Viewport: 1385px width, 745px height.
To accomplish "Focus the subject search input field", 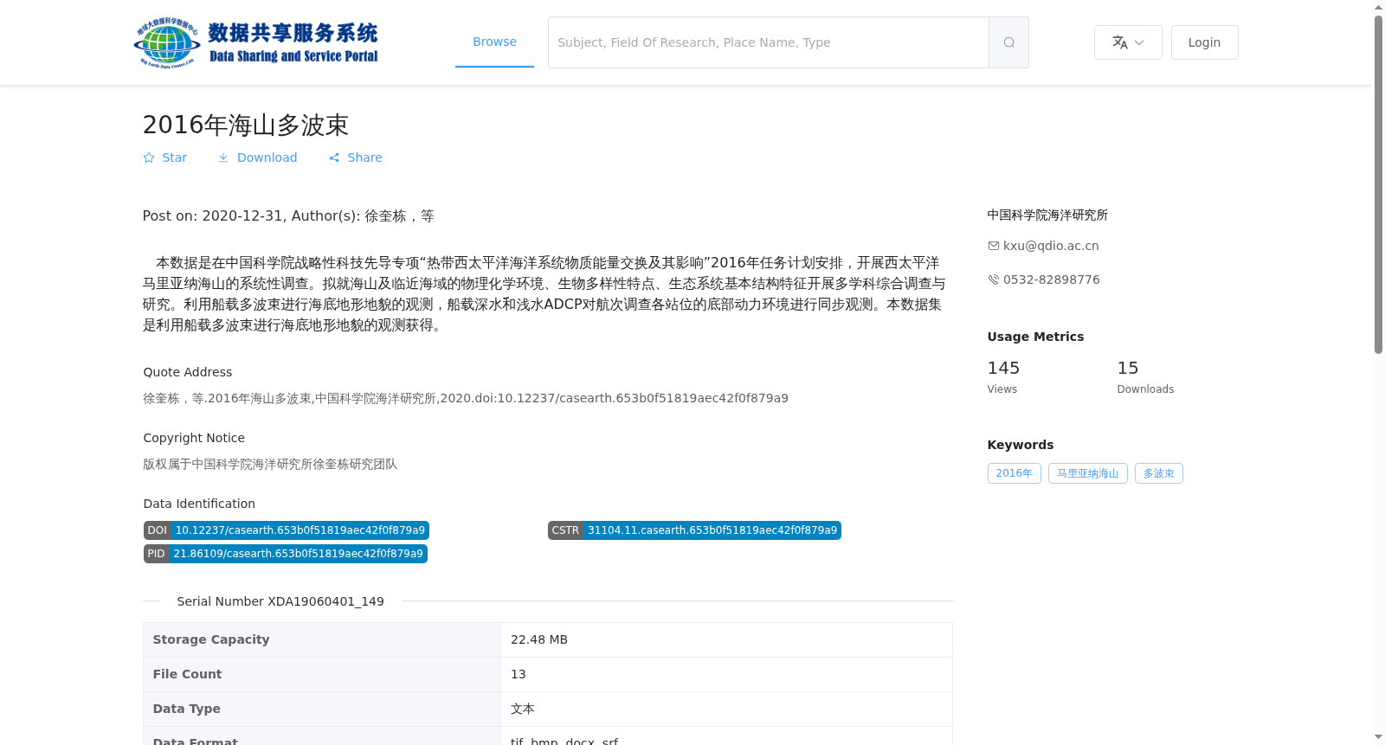I will tap(769, 42).
